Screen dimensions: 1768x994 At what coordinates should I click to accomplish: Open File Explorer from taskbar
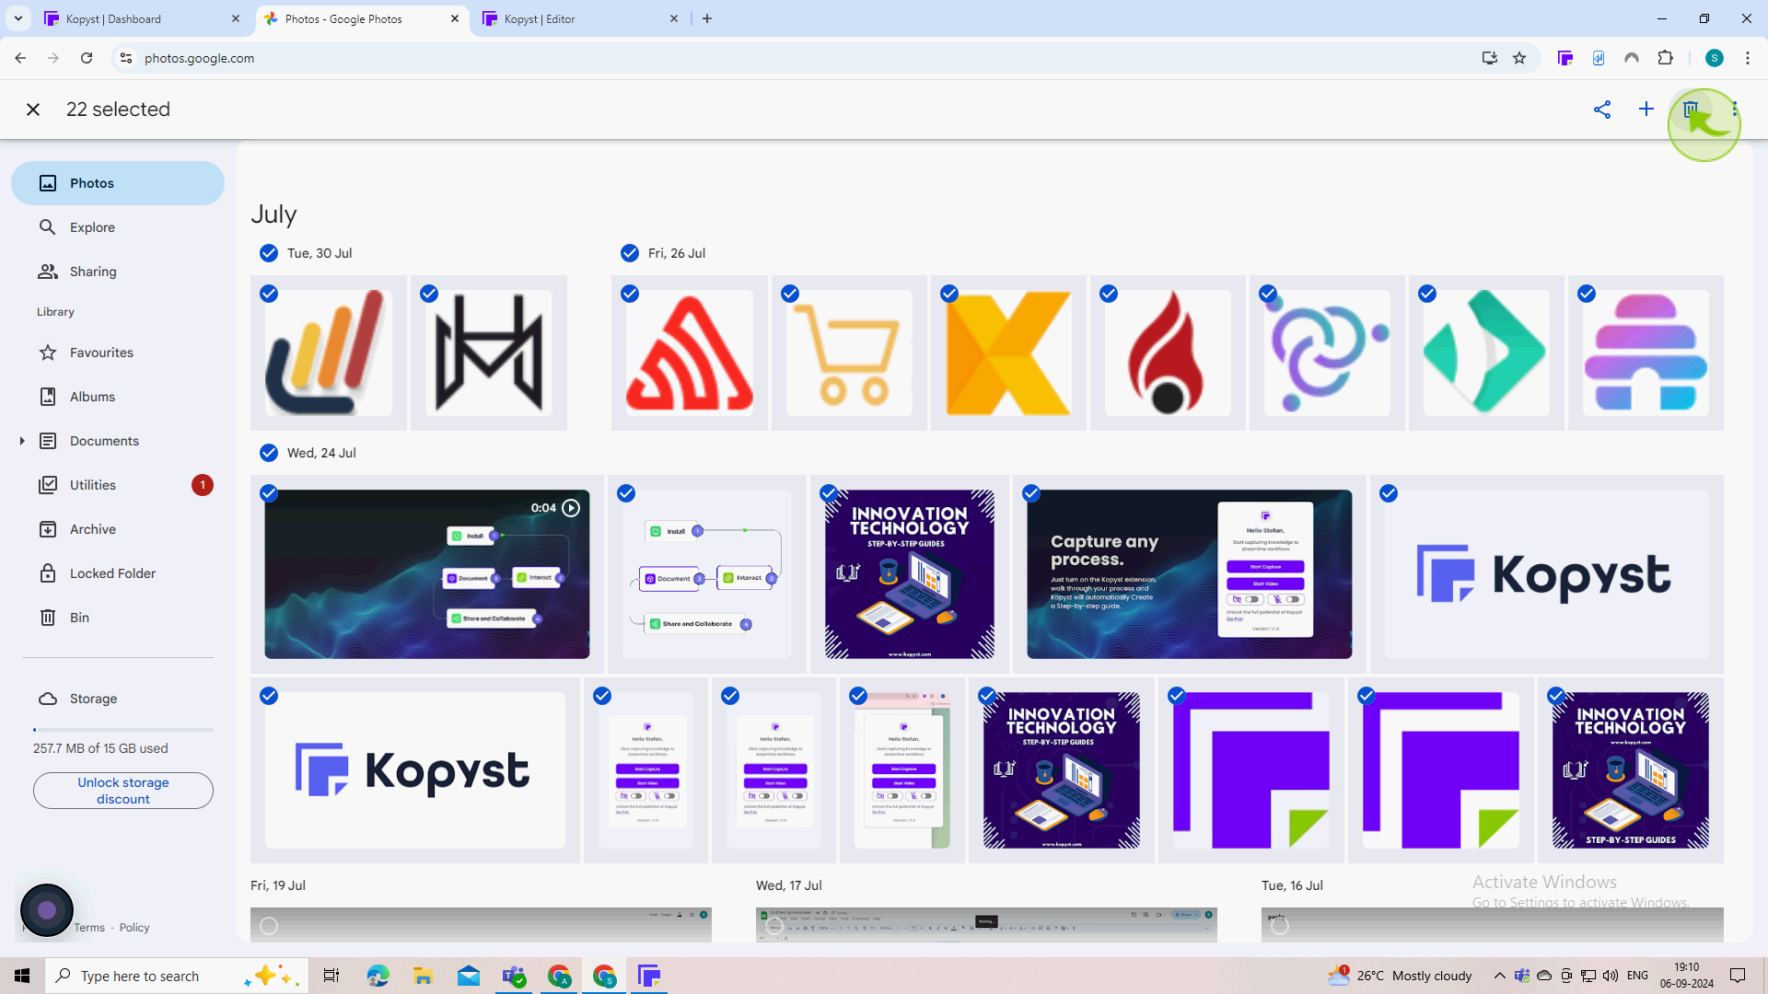pyautogui.click(x=423, y=976)
